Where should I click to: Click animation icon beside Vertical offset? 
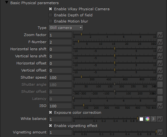[160, 70]
